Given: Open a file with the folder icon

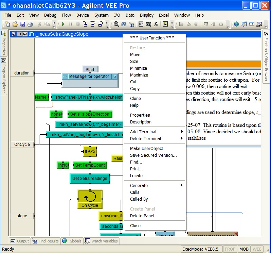Looking at the screenshot, I should coord(15,24).
